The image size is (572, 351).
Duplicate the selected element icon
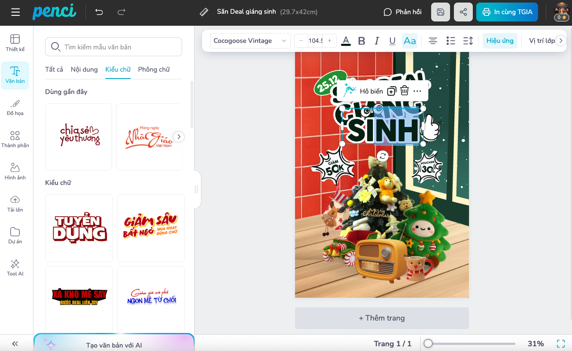click(x=391, y=91)
